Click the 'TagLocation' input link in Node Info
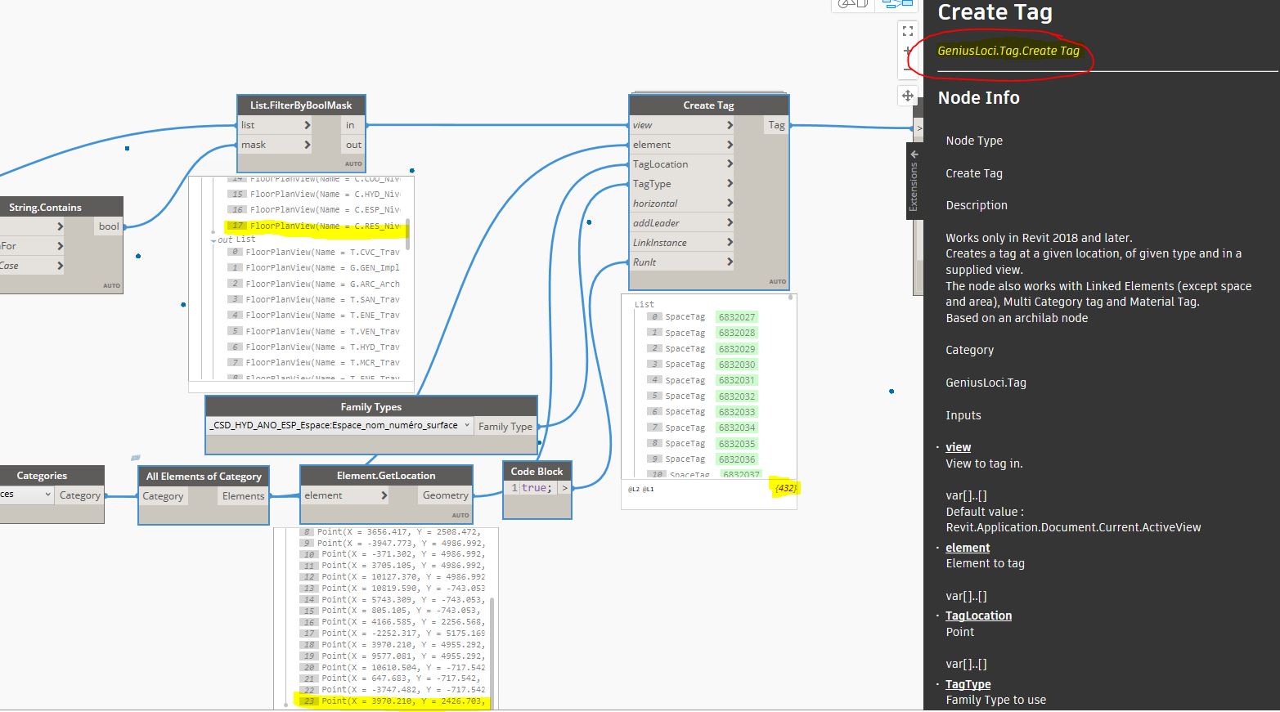The height and width of the screenshot is (712, 1280). pos(978,616)
